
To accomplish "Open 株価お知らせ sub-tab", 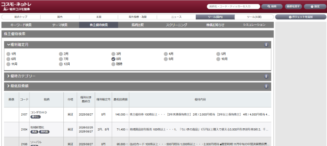I will point(215,25).
